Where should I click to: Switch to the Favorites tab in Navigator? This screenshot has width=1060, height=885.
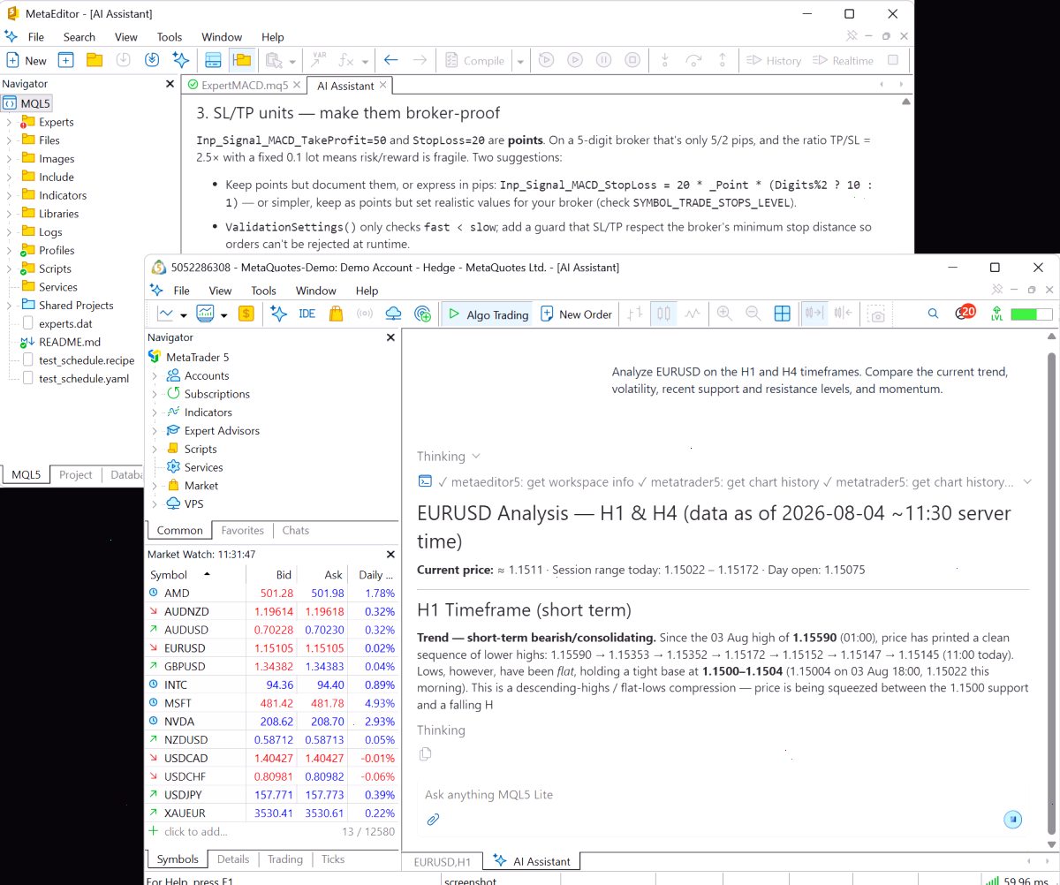tap(242, 531)
